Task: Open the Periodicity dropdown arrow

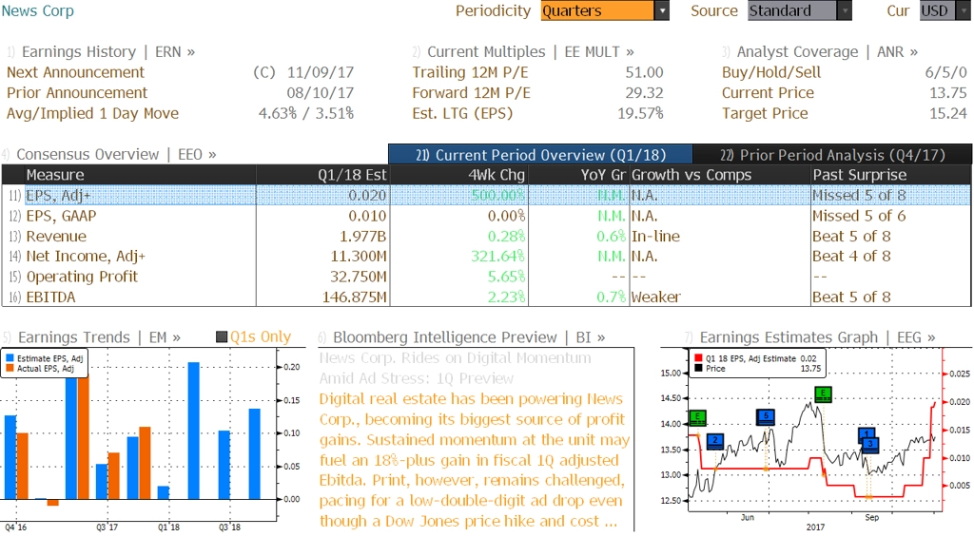Action: tap(662, 10)
